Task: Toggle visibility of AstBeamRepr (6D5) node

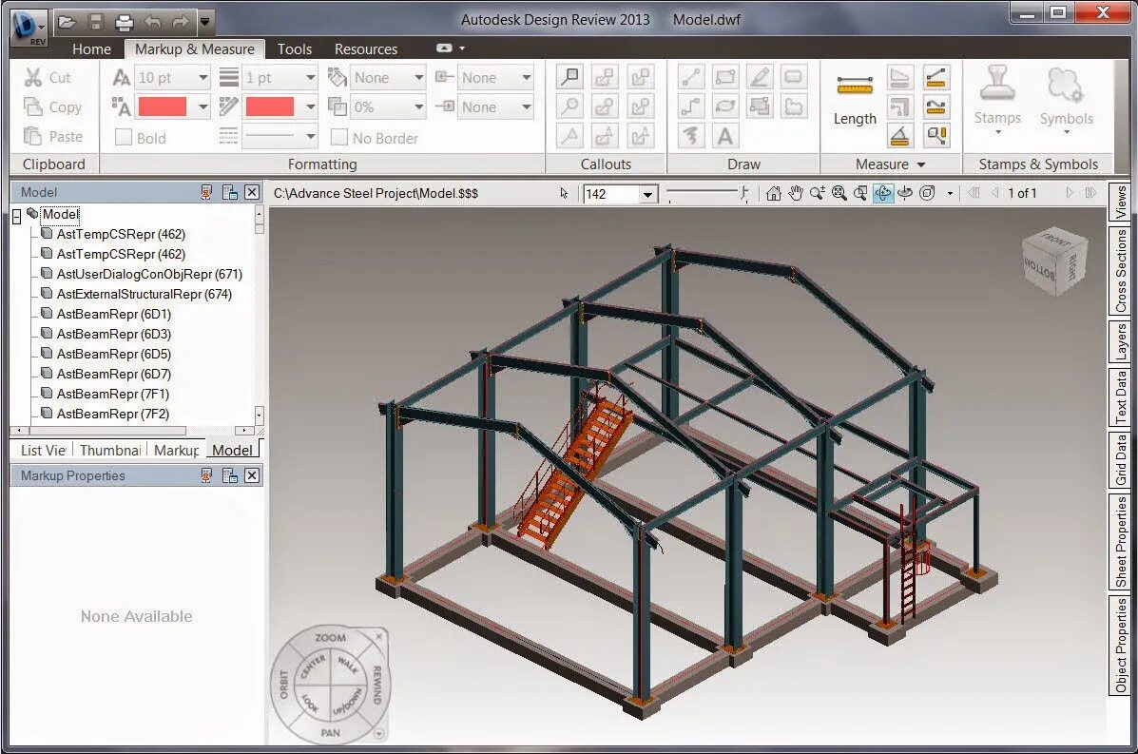Action: coord(47,354)
